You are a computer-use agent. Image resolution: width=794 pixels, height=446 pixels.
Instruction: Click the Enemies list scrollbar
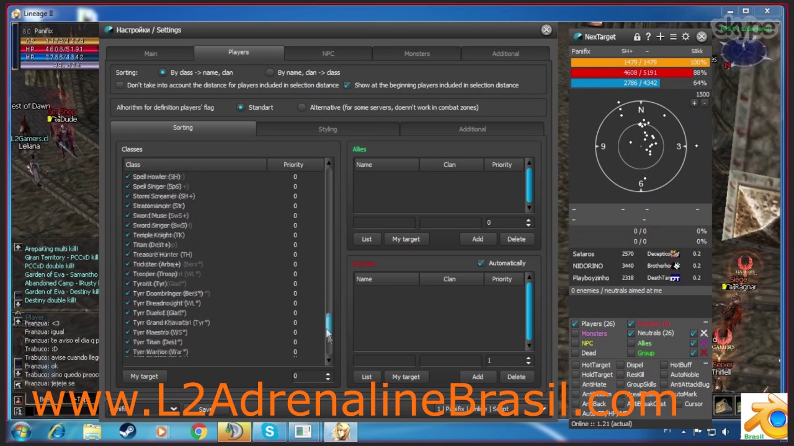529,312
